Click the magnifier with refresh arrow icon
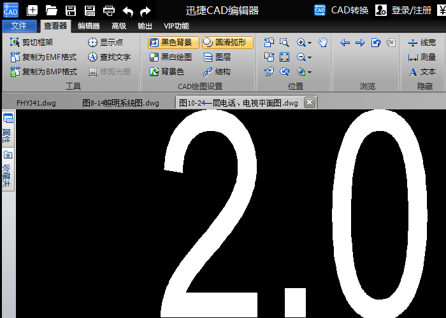This screenshot has width=446, height=318. tap(284, 72)
